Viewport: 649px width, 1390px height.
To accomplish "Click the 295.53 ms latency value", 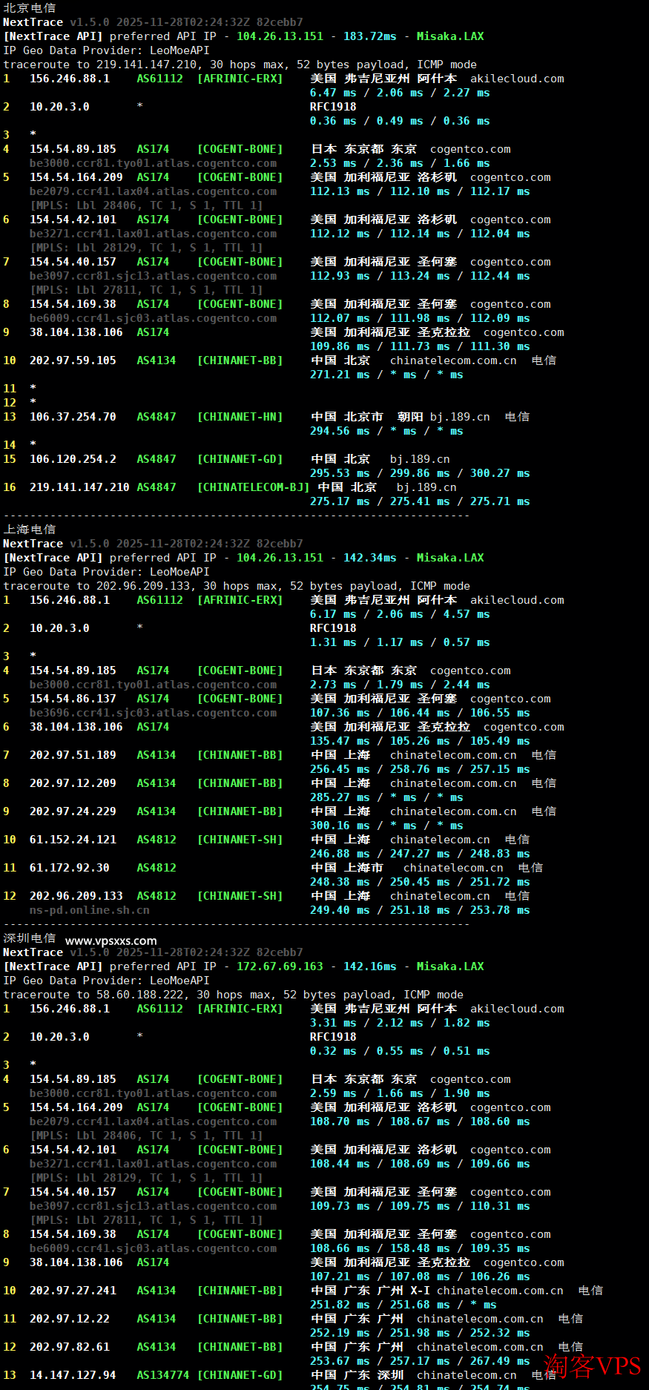I will tap(340, 473).
